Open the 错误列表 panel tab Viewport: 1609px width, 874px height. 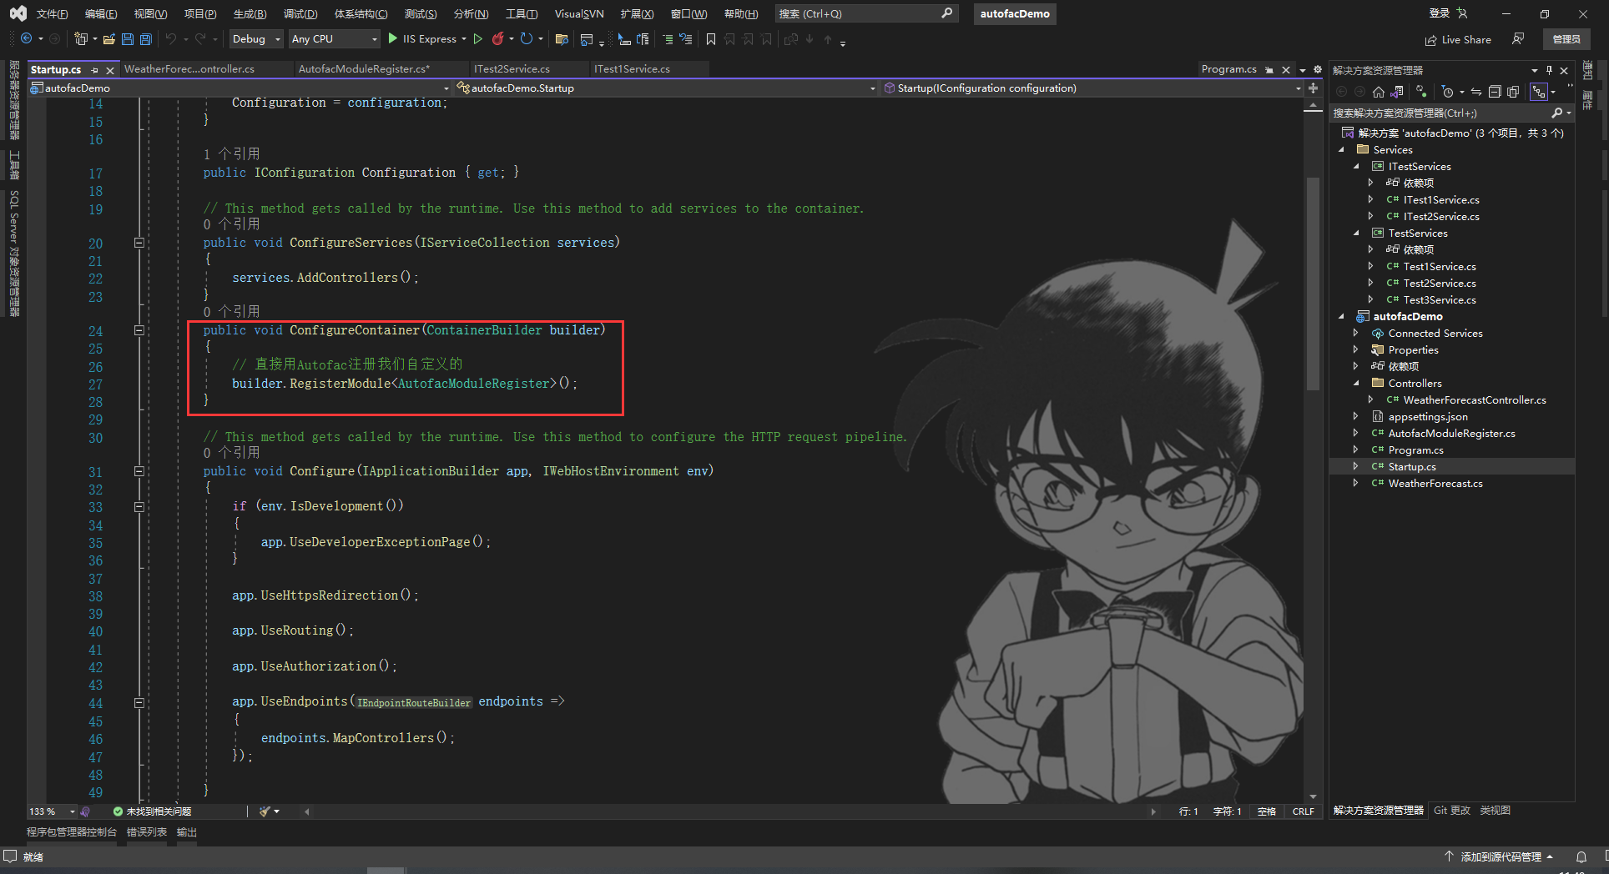(x=147, y=832)
